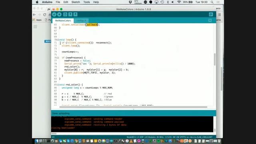Click the Wi-Fi menu bar icon
Viewport: 256px width, 144px height.
pos(179,2)
